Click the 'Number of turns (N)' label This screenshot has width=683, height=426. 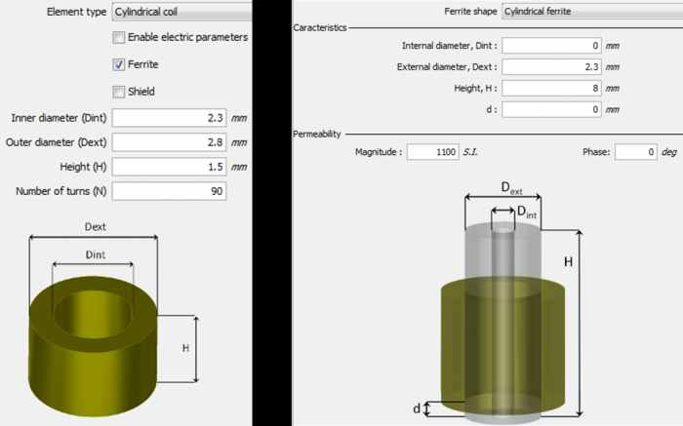point(60,191)
